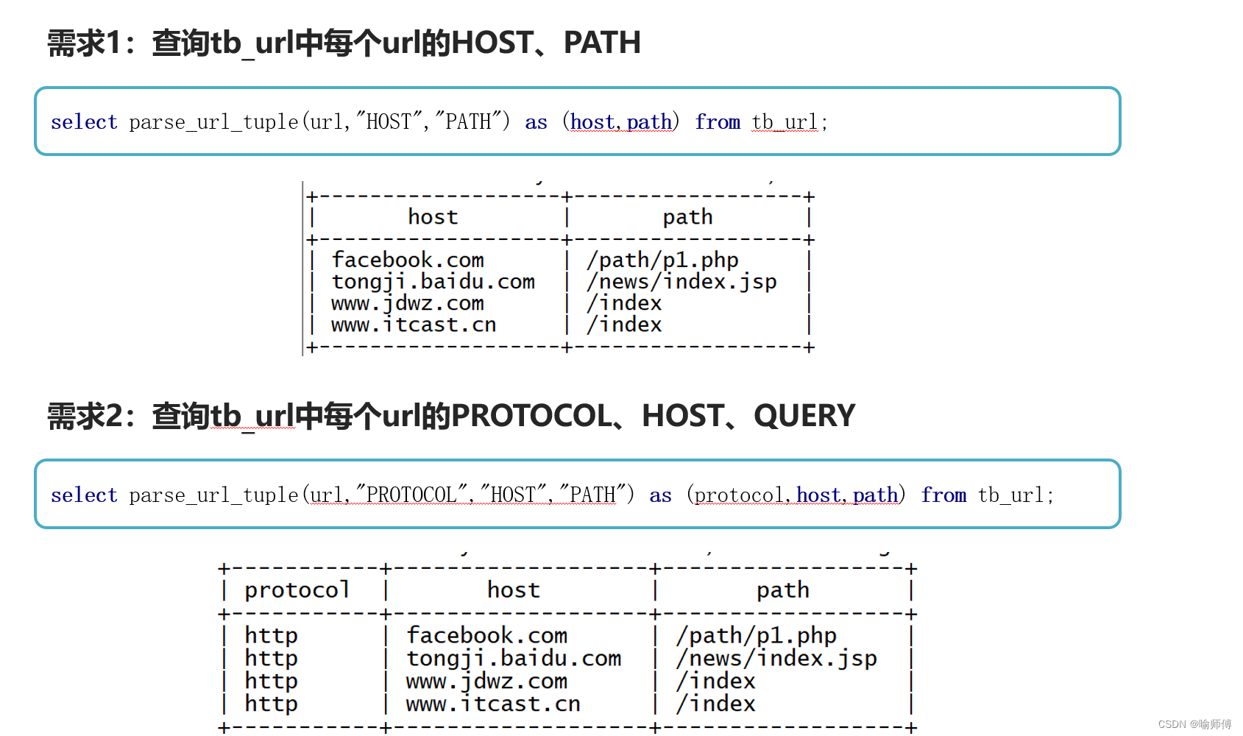Click '/news/index.jsp' in the first result table

click(681, 282)
